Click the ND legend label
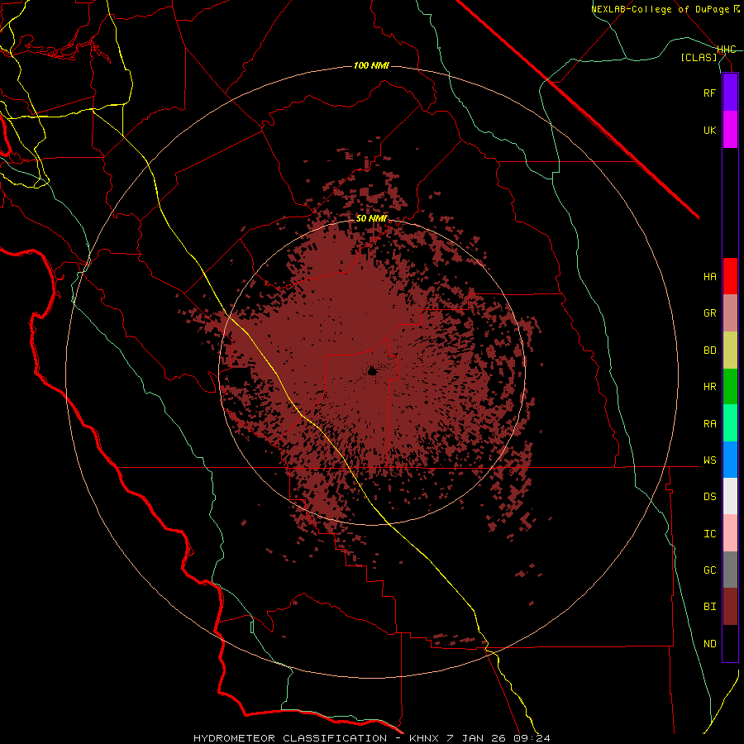 (x=710, y=643)
